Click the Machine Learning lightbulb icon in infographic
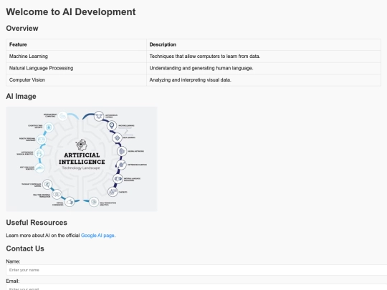Image resolution: width=387 pixels, height=290 pixels. click(112, 125)
